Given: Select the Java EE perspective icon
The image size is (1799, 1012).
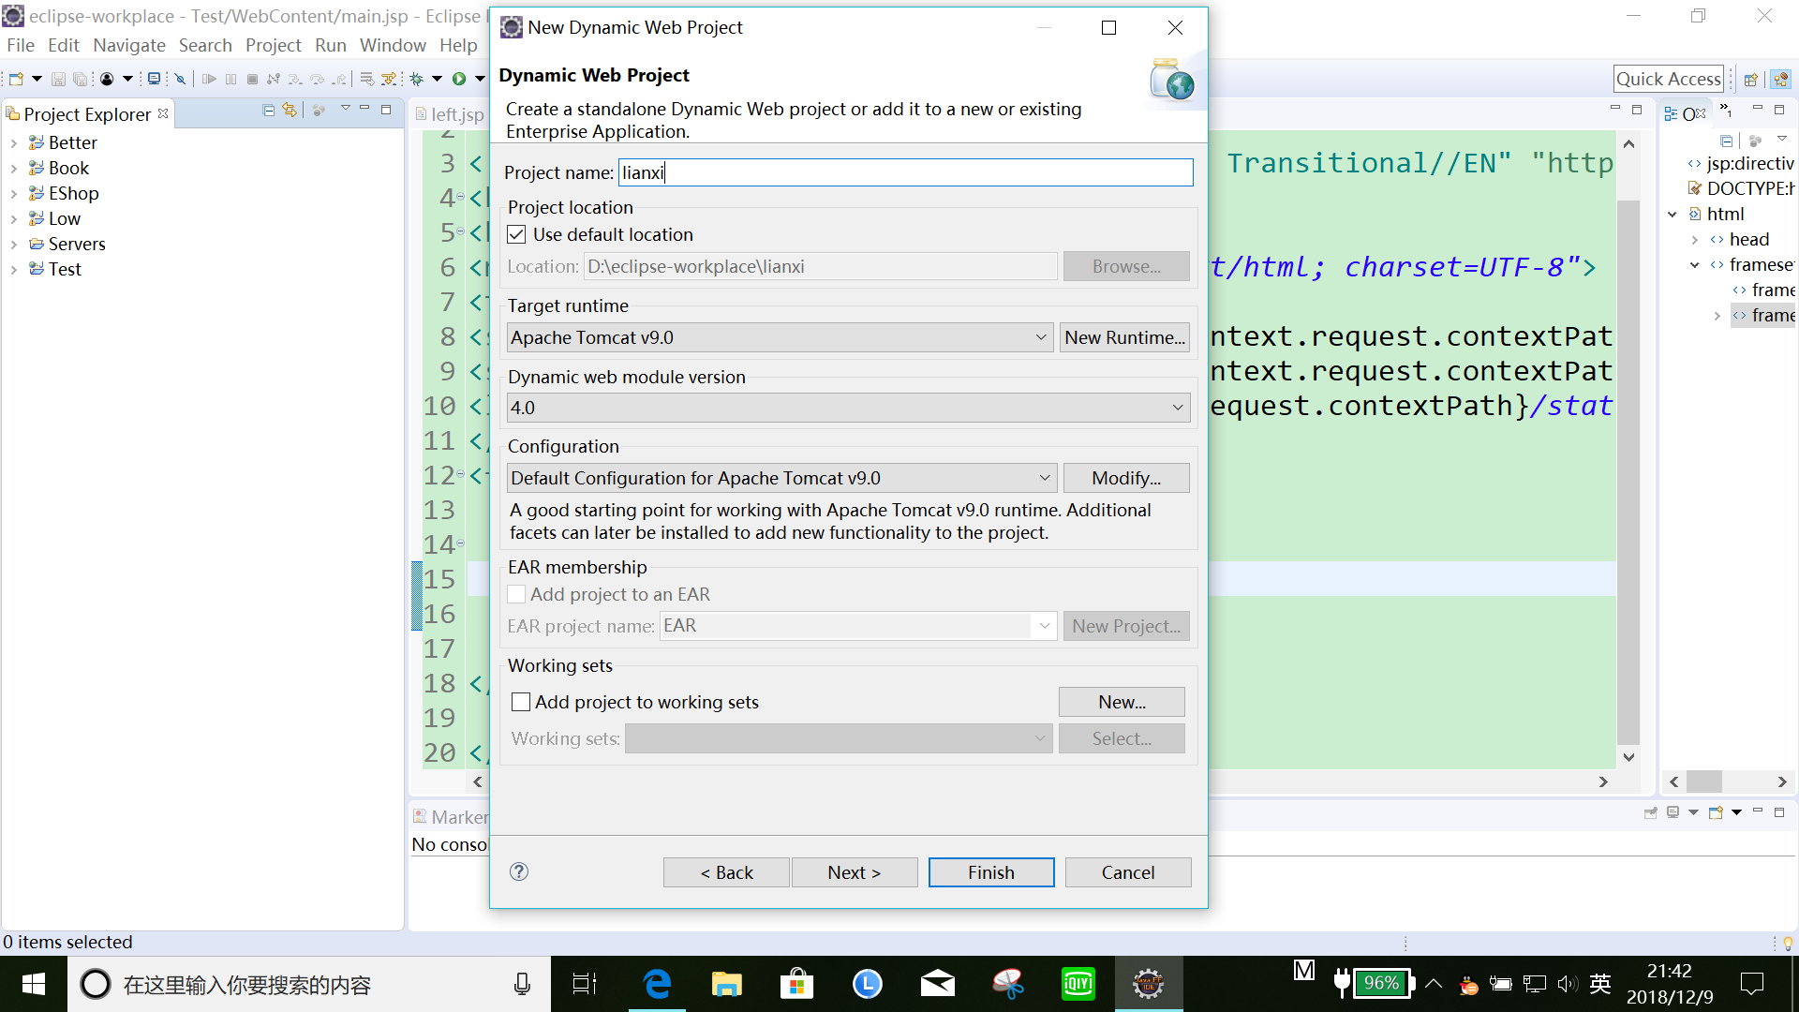Looking at the screenshot, I should 1780,80.
